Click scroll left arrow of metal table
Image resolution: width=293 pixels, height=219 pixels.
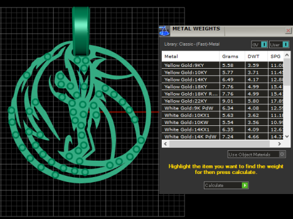point(165,144)
